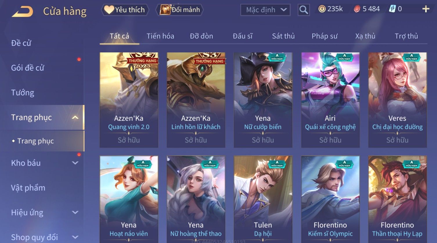Add currency with the plus icon
Screen dimensions: 437x243
(x=426, y=9)
